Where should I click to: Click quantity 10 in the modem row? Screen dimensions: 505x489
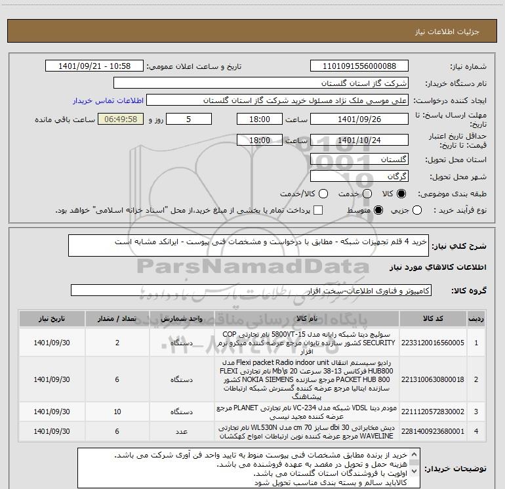click(117, 412)
